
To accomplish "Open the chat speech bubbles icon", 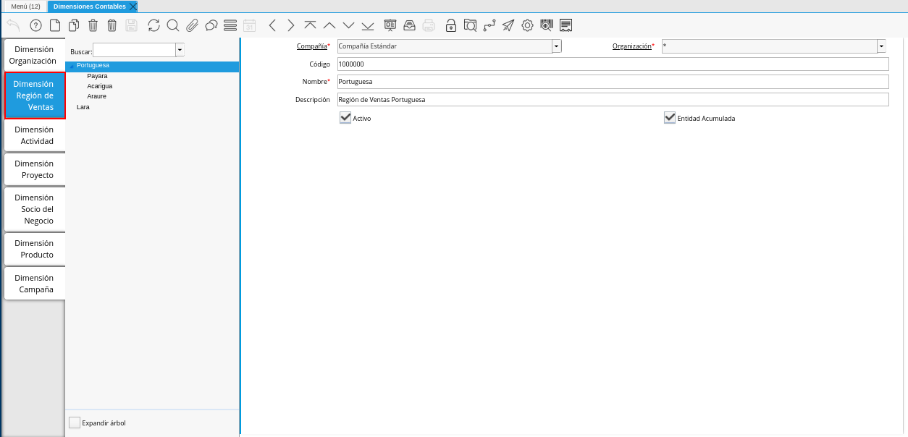I will [211, 25].
